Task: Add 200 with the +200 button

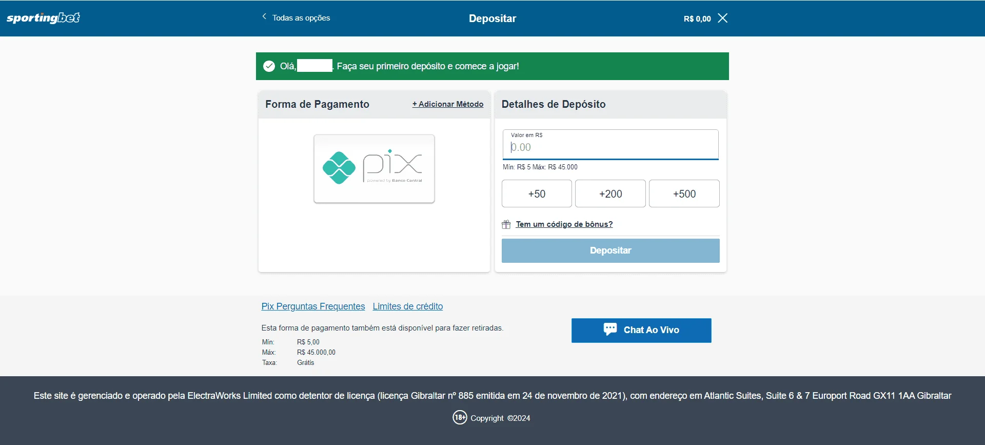Action: pos(610,194)
